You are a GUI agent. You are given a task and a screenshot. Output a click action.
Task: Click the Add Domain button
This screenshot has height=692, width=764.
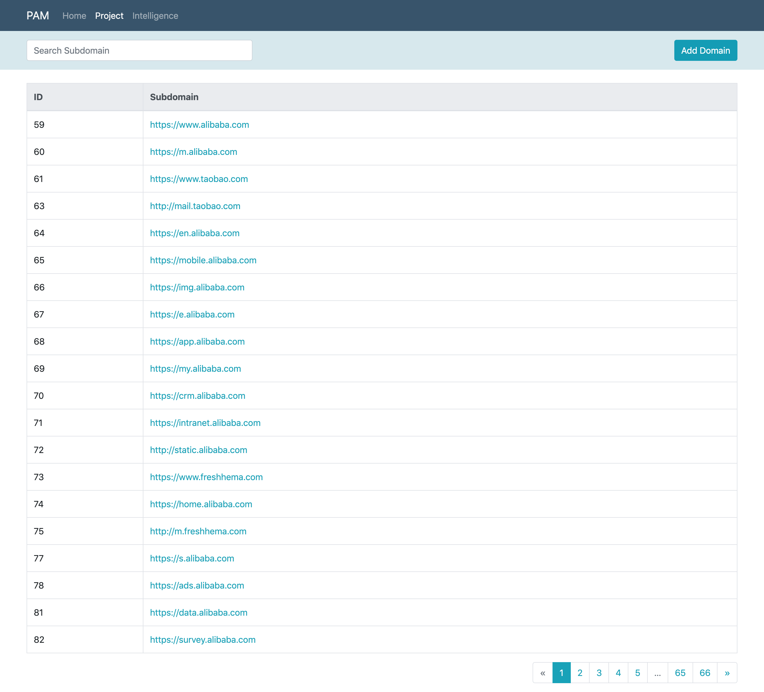[x=705, y=50]
